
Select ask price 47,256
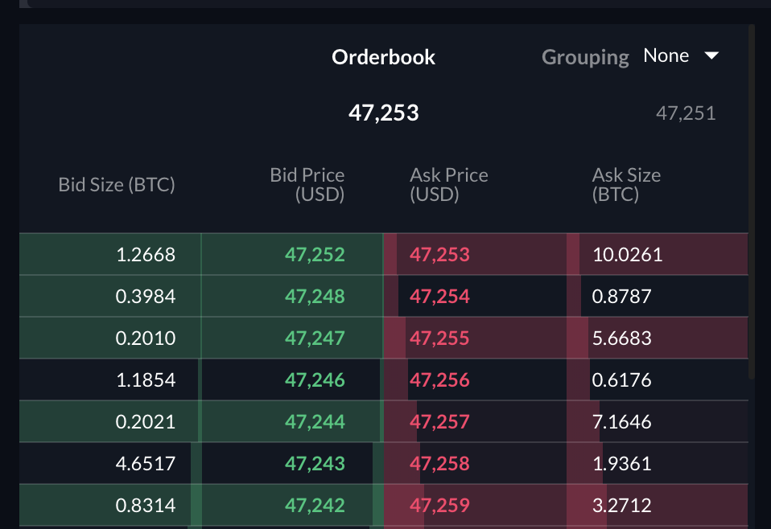439,380
